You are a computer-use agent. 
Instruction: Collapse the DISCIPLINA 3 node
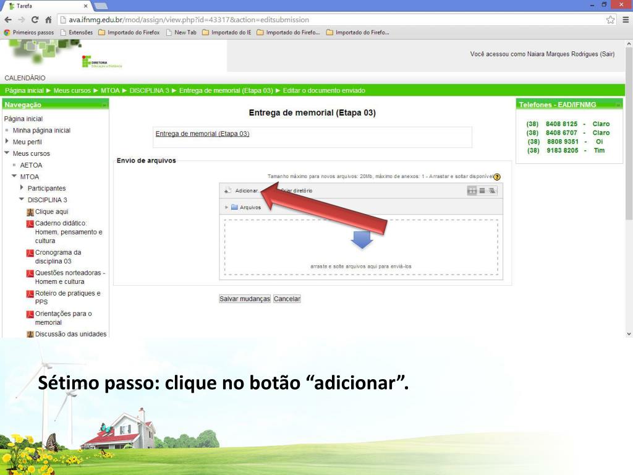22,199
